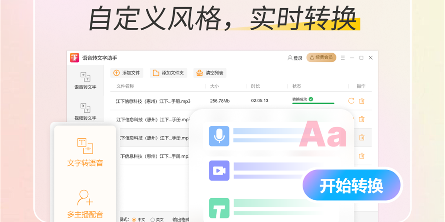Click the 大小 column header
Screen dimensions: 445x222
pos(215,86)
